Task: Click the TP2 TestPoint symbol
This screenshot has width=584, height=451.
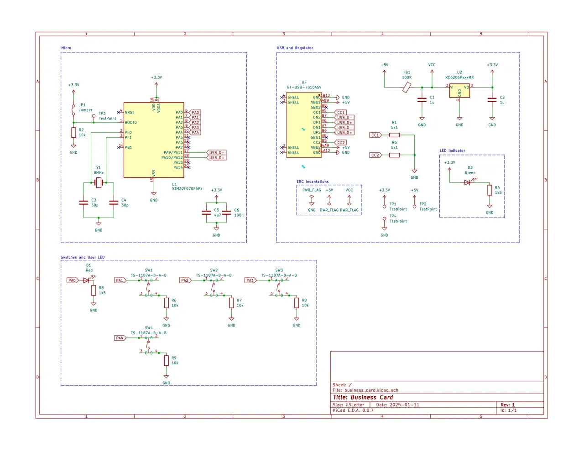Action: tap(414, 204)
